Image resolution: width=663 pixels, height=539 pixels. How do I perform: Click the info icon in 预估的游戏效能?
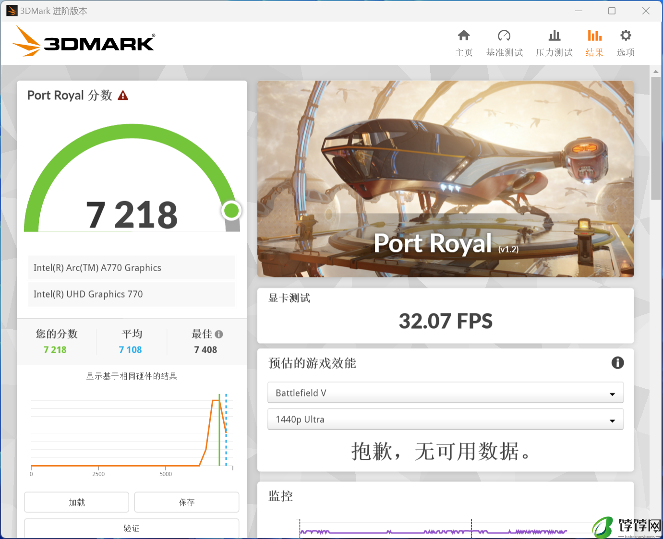coord(617,363)
